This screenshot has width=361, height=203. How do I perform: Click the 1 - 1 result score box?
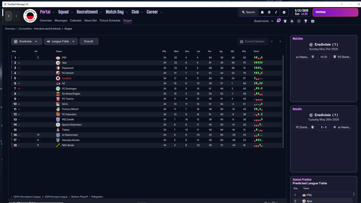pyautogui.click(x=324, y=127)
